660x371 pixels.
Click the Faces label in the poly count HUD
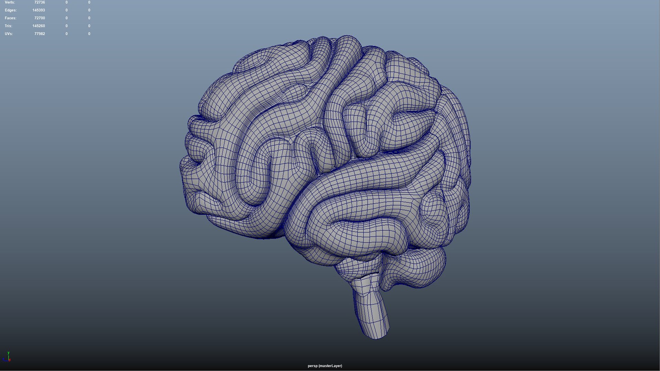pyautogui.click(x=10, y=18)
